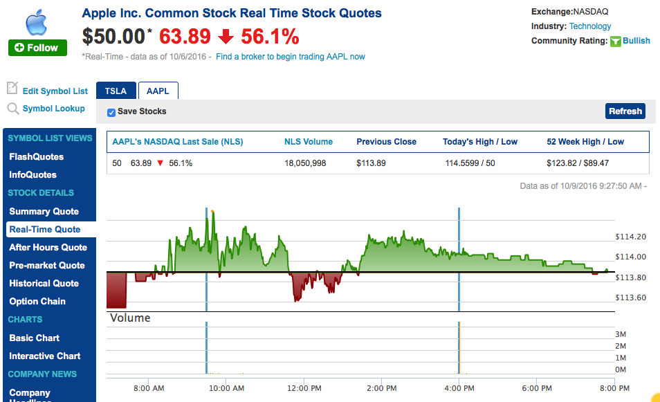Click Previous Close value $113.89
The width and height of the screenshot is (660, 402).
click(372, 163)
